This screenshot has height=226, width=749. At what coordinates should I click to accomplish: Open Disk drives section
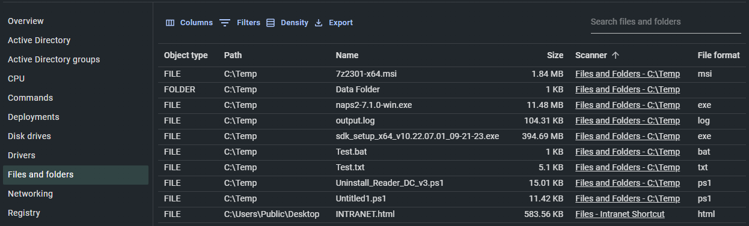[29, 136]
